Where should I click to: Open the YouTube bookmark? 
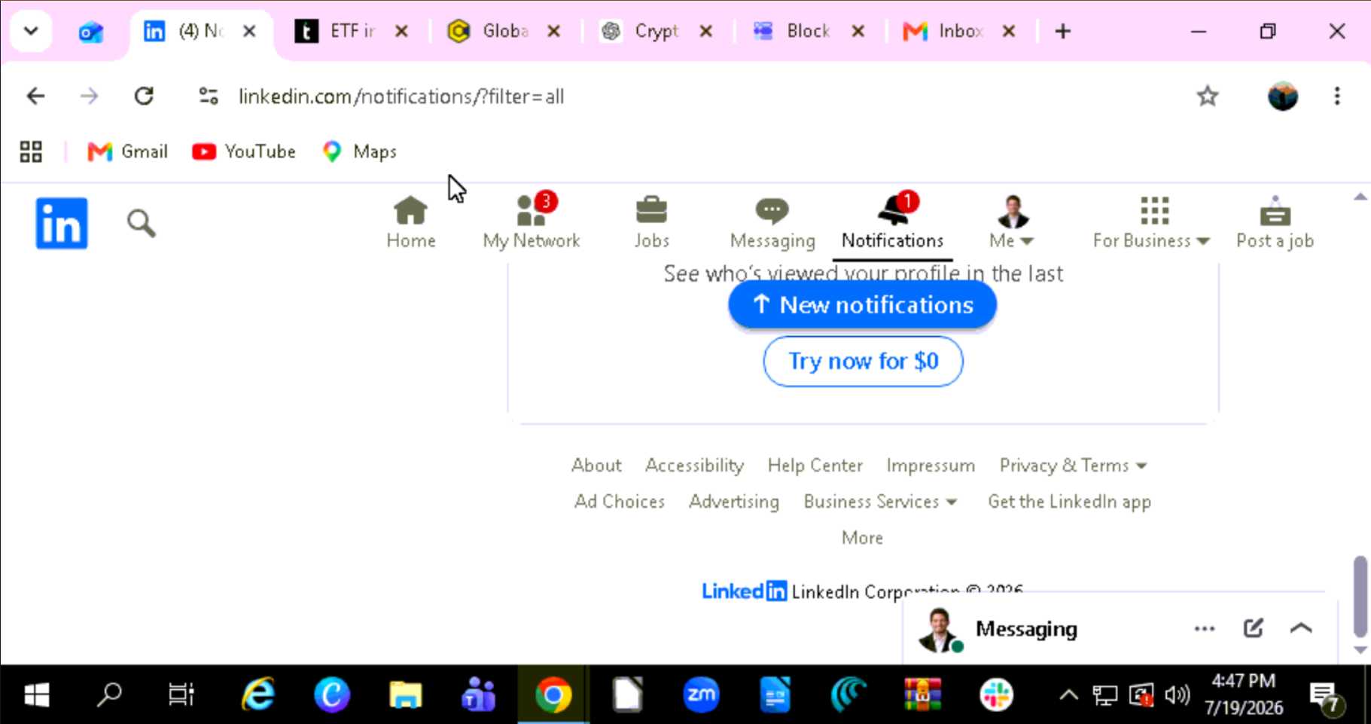click(x=244, y=152)
